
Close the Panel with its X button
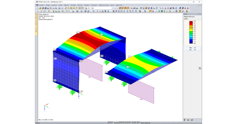[201, 14]
